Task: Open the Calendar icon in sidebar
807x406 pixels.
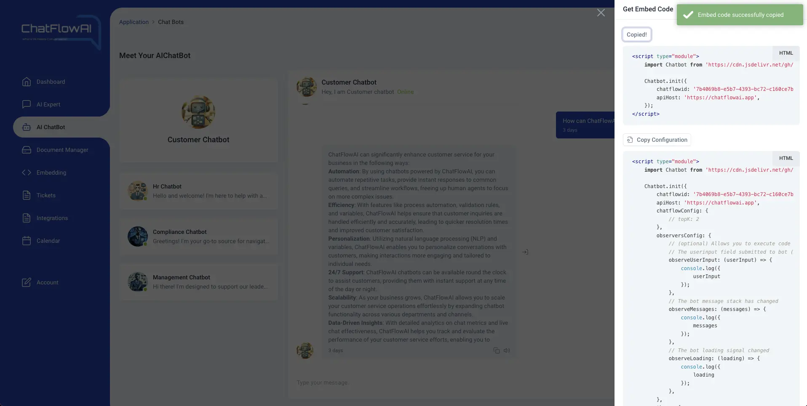Action: [x=27, y=241]
